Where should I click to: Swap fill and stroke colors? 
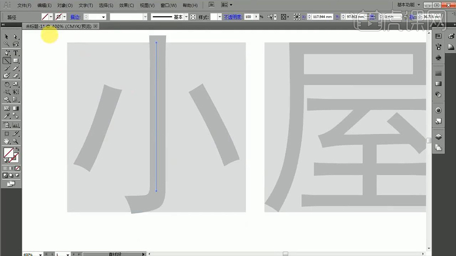tap(18, 149)
